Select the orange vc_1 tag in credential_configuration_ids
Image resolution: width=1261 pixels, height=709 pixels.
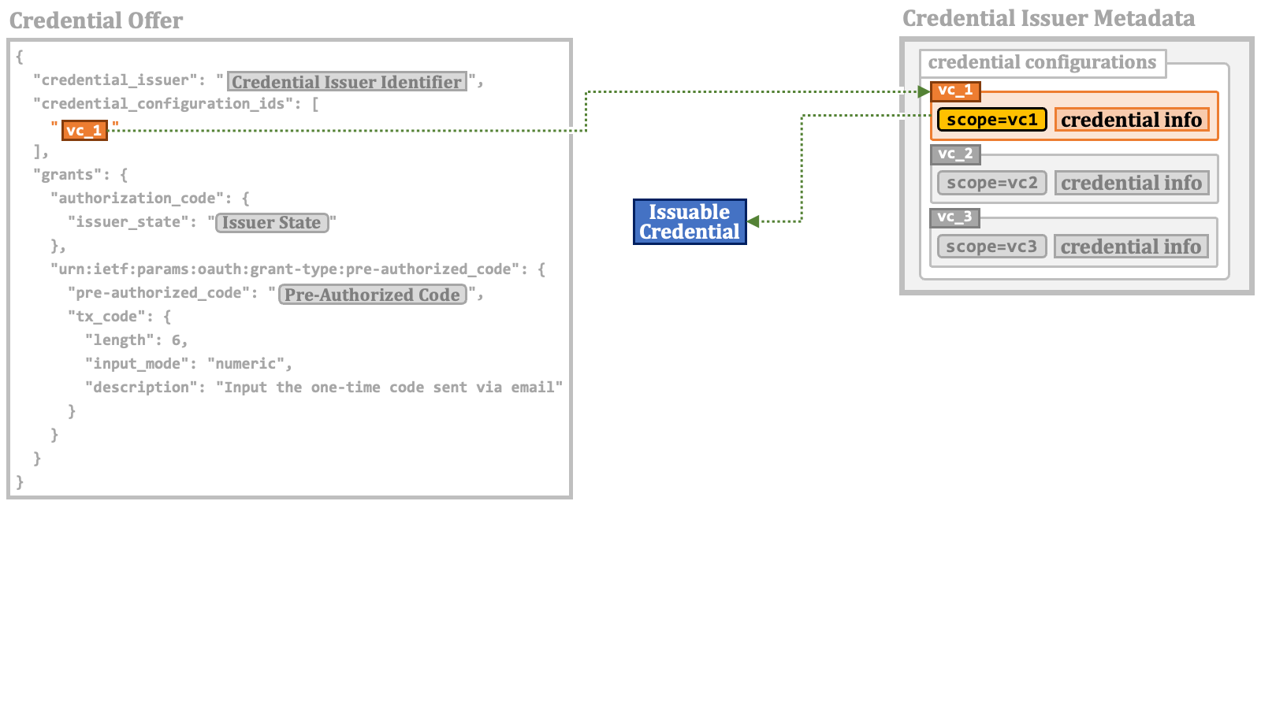click(x=84, y=130)
